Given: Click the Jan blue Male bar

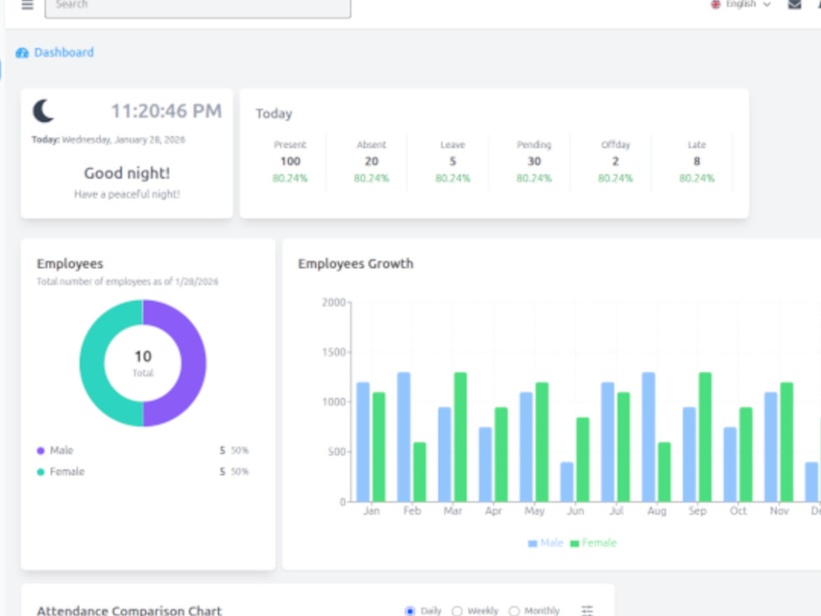Looking at the screenshot, I should point(363,442).
